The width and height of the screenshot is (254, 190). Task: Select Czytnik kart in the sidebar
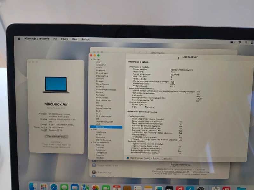(102, 73)
